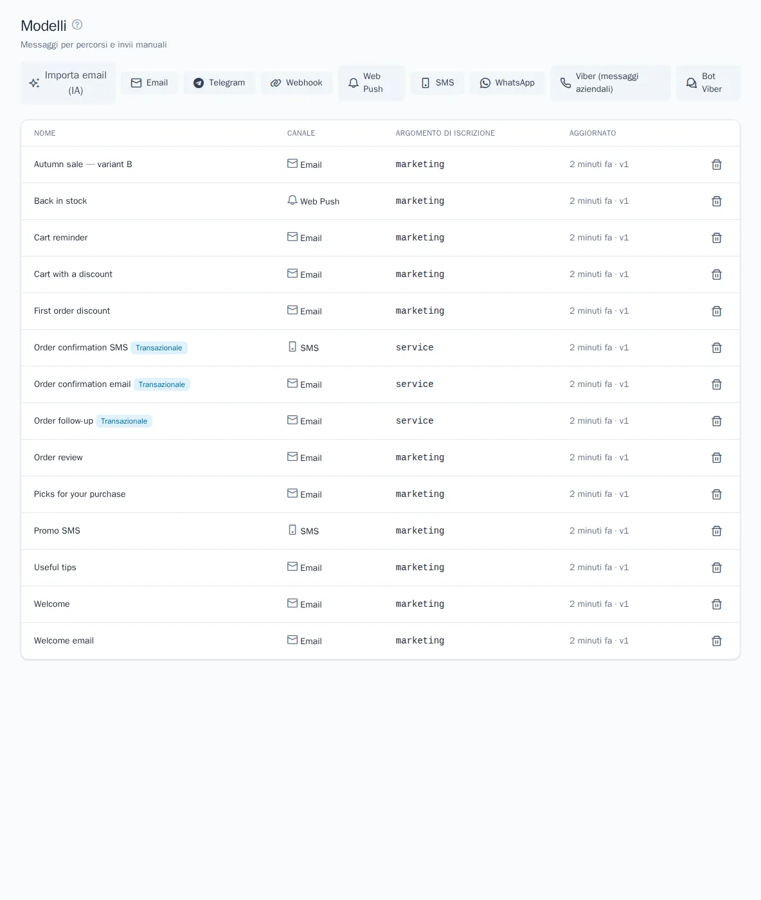761x900 pixels.
Task: Click the Web Push channel cell in Back in stock row
Action: [313, 201]
